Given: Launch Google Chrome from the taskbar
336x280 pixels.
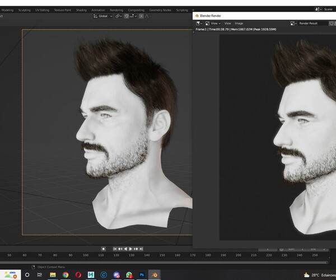Looking at the screenshot, I should tap(66, 274).
